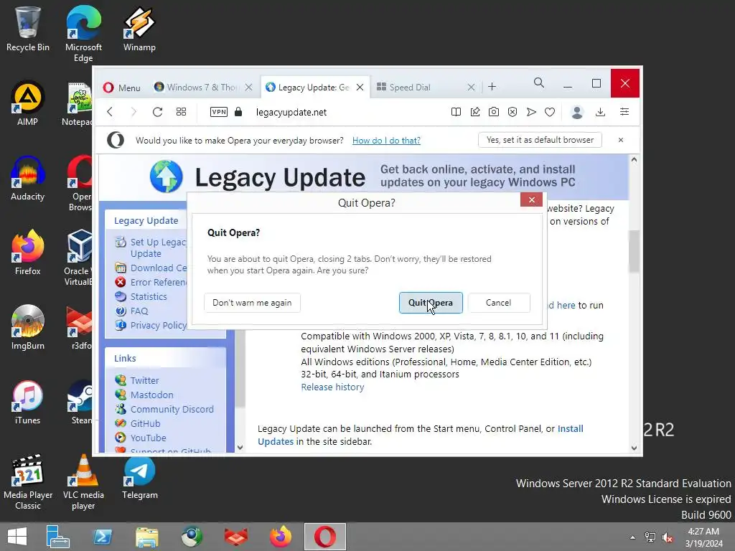Image resolution: width=735 pixels, height=551 pixels.
Task: Click the sidebar scroll down arrow
Action: pyautogui.click(x=240, y=448)
